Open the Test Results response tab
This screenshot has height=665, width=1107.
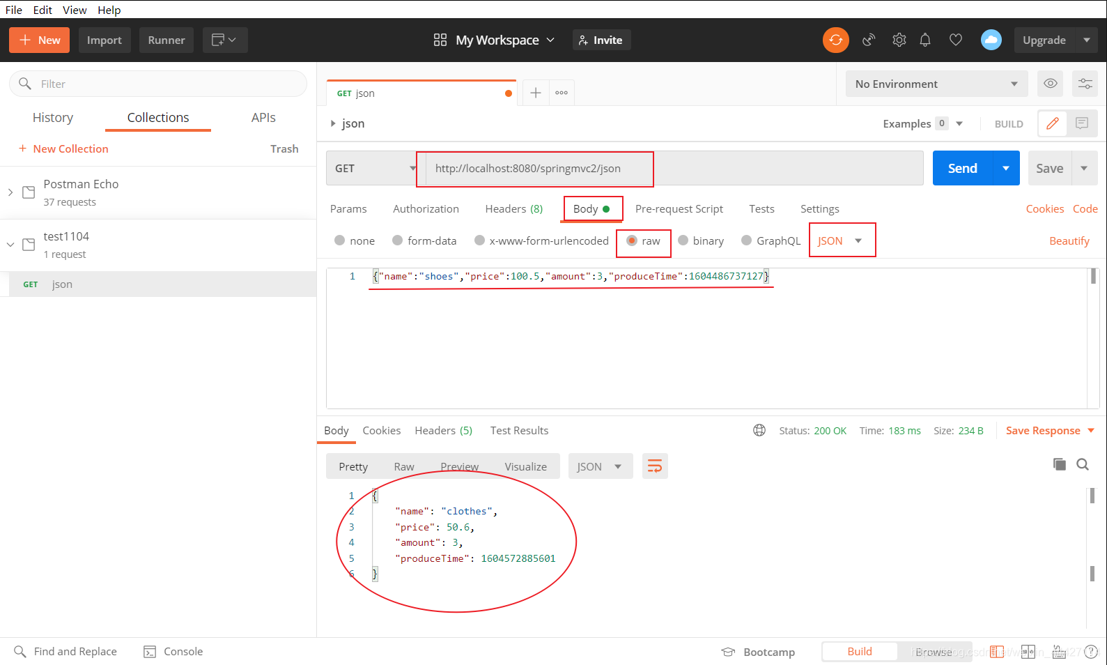tap(519, 430)
